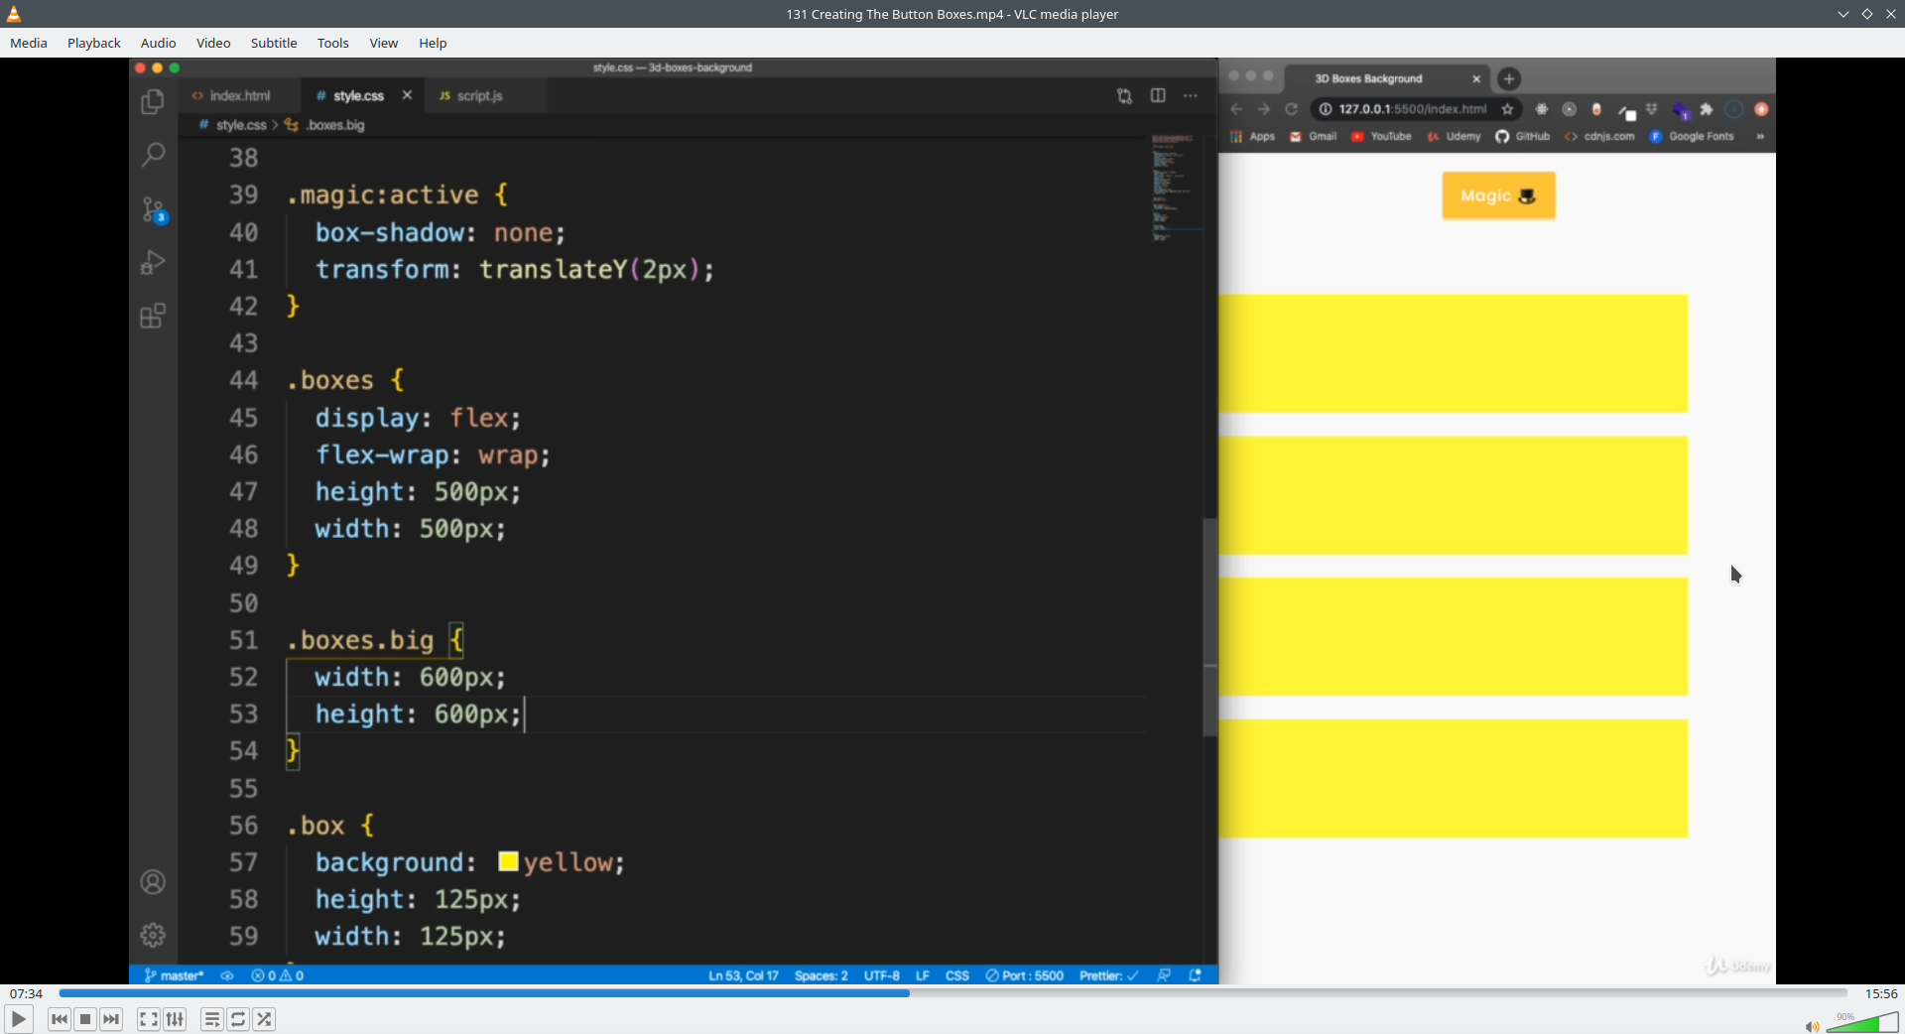Image resolution: width=1905 pixels, height=1034 pixels.
Task: Open the Tools menu
Action: click(x=333, y=43)
